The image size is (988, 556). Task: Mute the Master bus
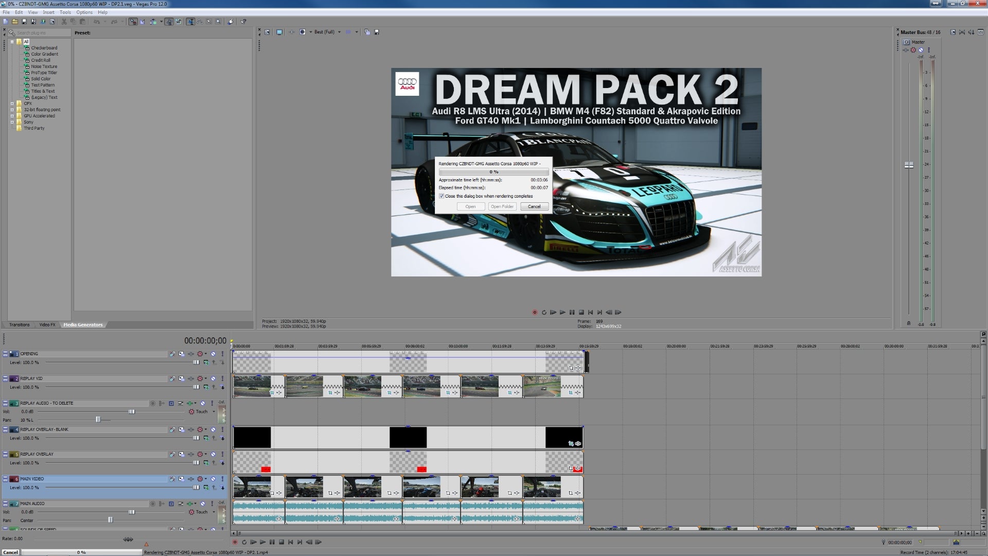921,50
